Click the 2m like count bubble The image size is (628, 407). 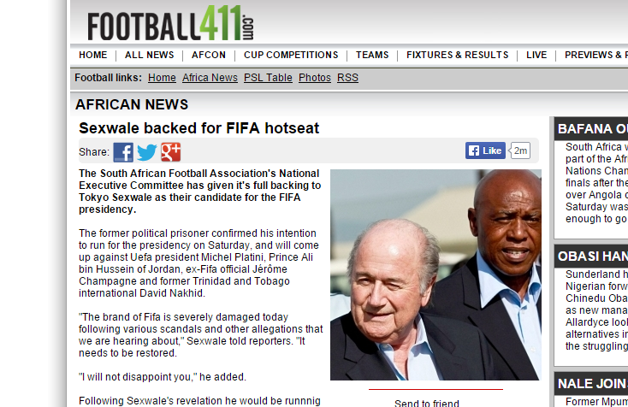point(520,150)
